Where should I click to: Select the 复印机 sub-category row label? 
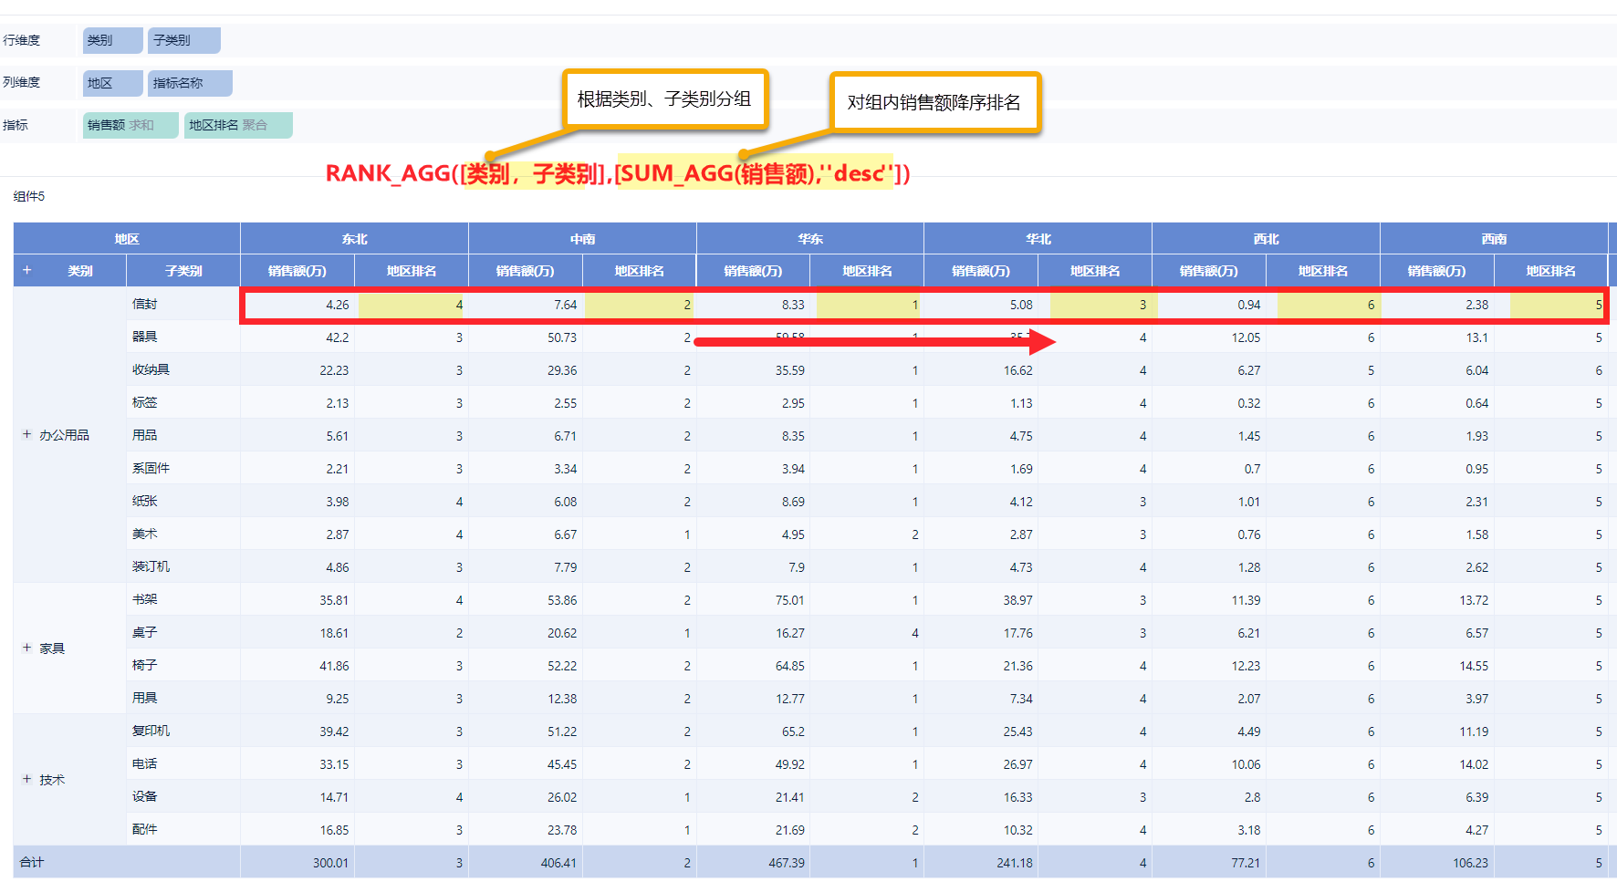tap(151, 731)
